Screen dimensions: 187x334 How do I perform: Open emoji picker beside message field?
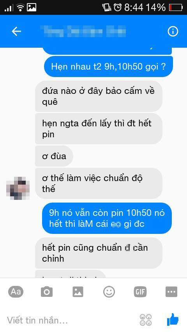[x=146, y=320]
